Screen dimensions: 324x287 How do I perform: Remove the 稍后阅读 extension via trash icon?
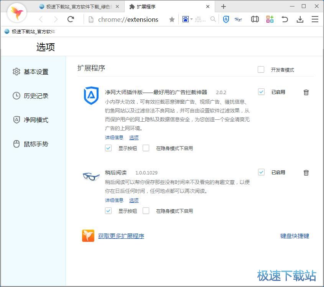coord(306,173)
